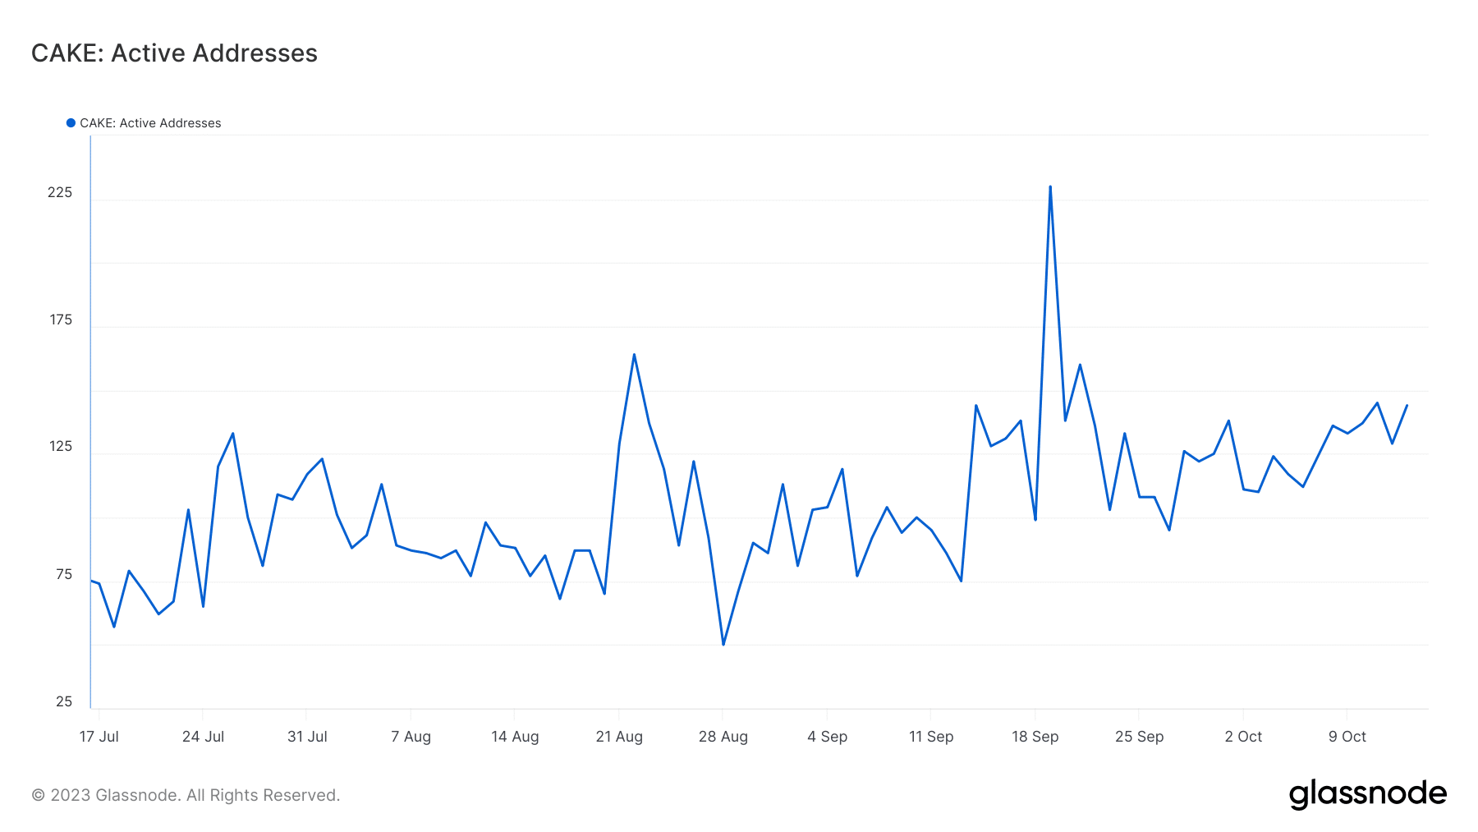Click the 4 Sep date label

[827, 737]
